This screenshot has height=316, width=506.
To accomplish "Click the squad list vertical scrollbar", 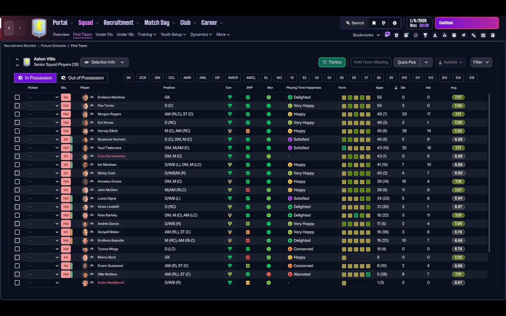I will pos(489,173).
